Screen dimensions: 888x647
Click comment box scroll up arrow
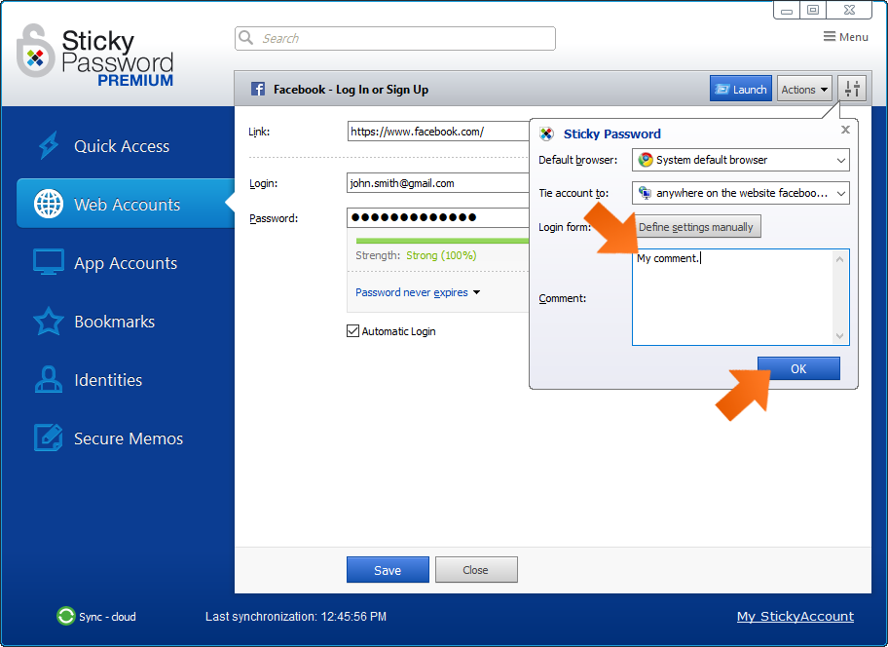tap(840, 259)
